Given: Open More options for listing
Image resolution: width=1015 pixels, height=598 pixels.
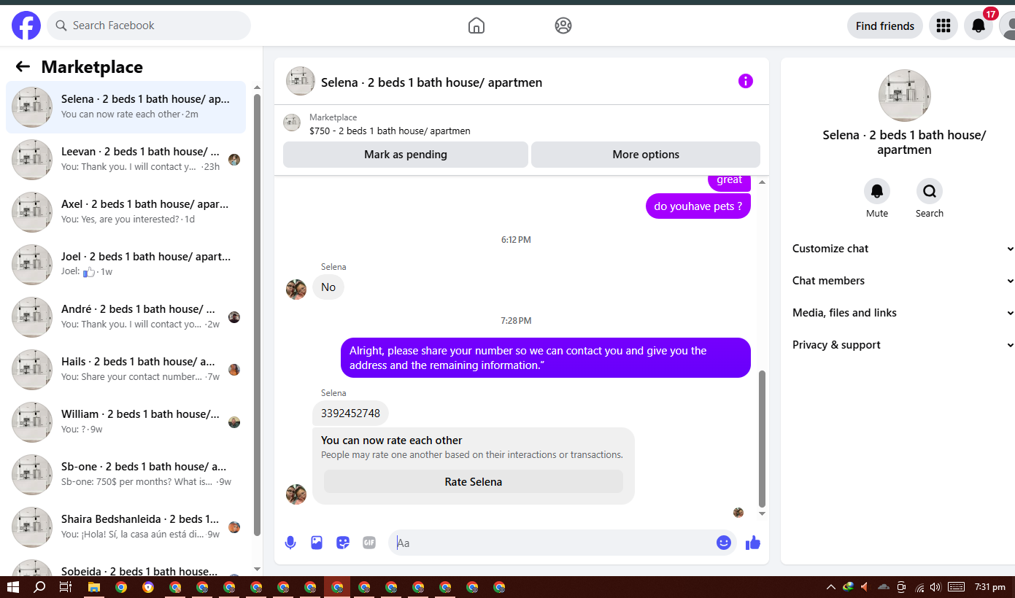Looking at the screenshot, I should click(646, 155).
